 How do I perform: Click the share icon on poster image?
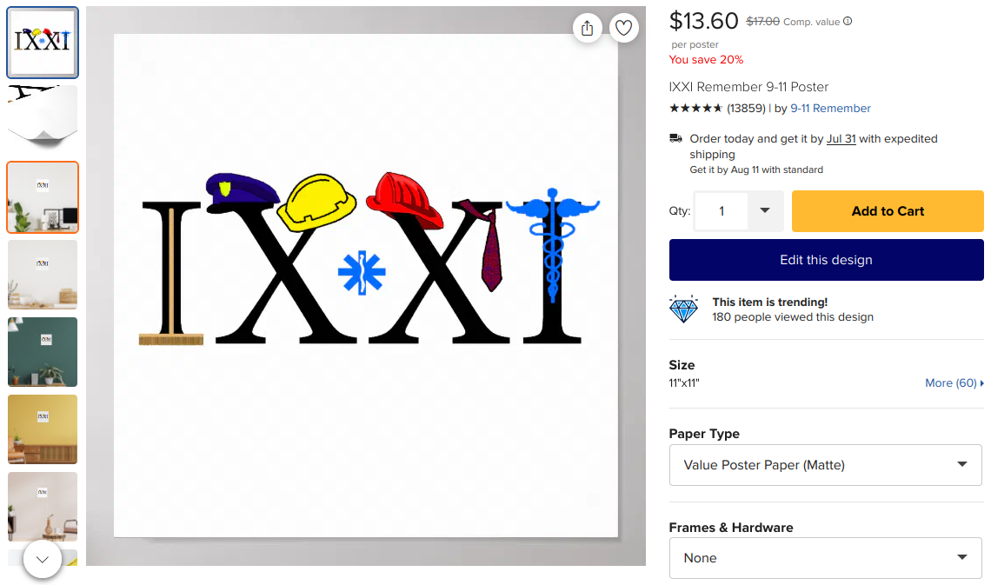[x=587, y=28]
